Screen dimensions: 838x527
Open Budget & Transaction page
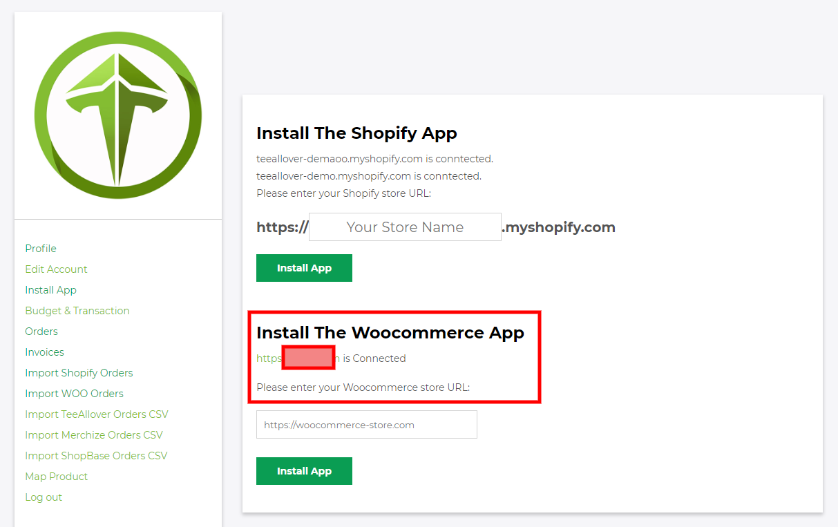pos(77,311)
